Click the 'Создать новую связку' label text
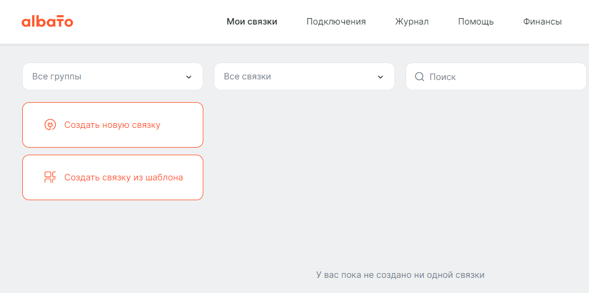This screenshot has height=293, width=589. (x=112, y=125)
